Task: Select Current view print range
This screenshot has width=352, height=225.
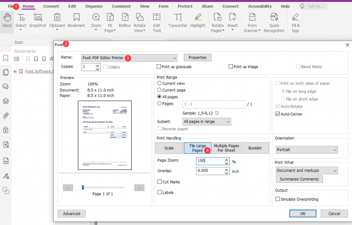Action: click(159, 83)
